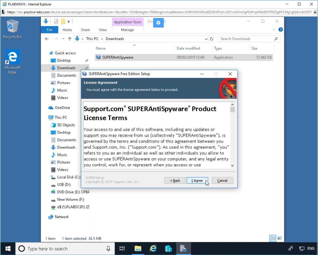
Task: Switch to the Home ribbon tab
Action: tap(67, 30)
